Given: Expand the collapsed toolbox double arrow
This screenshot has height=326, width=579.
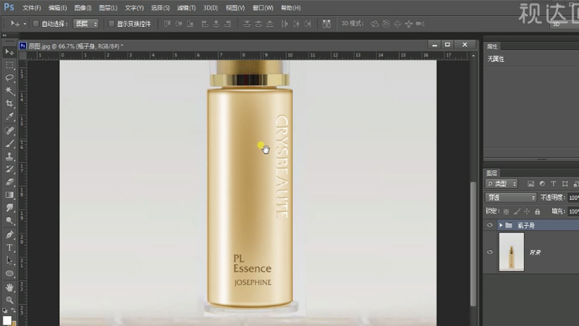Looking at the screenshot, I should pyautogui.click(x=4, y=35).
